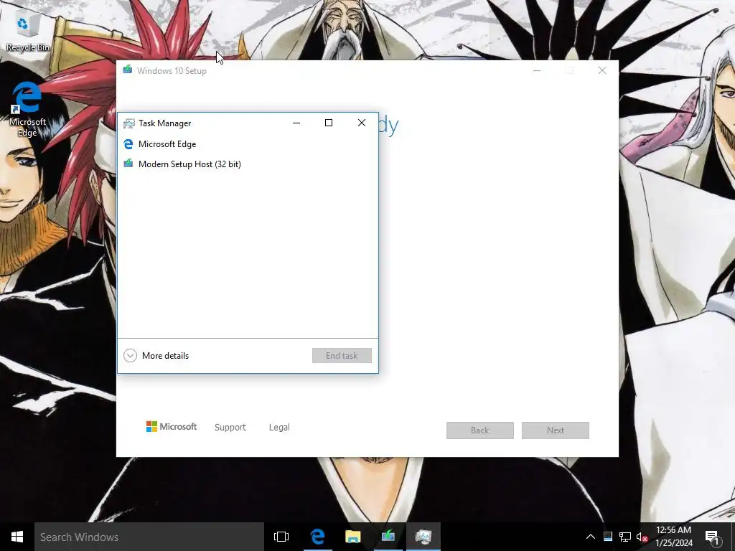Click the Edge icon beside Microsoft Edge row

[x=128, y=144]
